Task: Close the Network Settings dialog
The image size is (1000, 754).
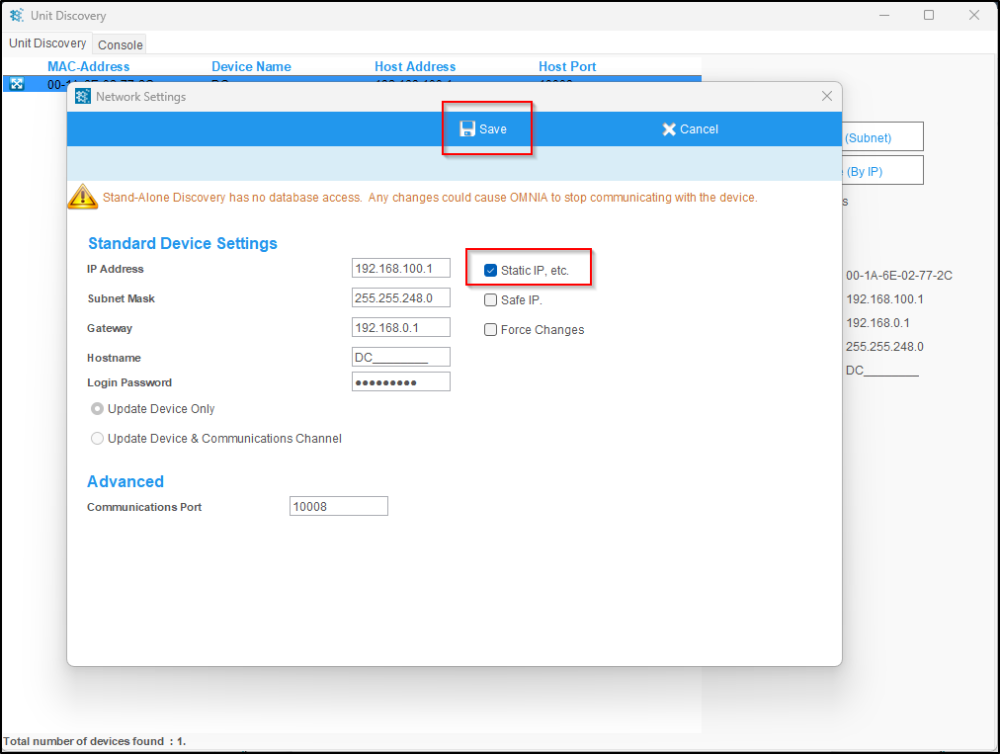Action: 827,97
